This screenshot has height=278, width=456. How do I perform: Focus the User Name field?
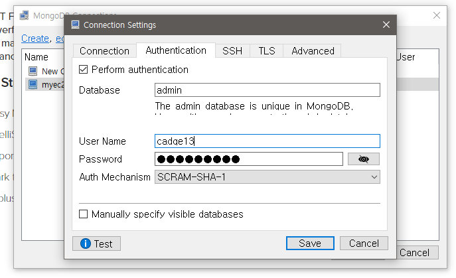267,141
